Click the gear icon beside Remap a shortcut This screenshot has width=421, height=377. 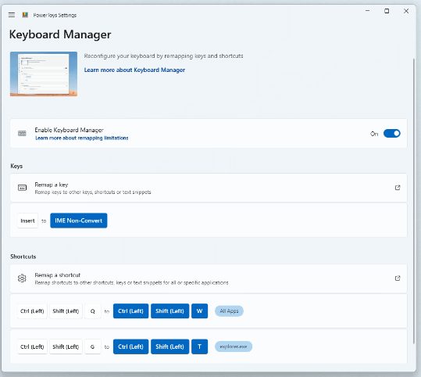(x=22, y=278)
